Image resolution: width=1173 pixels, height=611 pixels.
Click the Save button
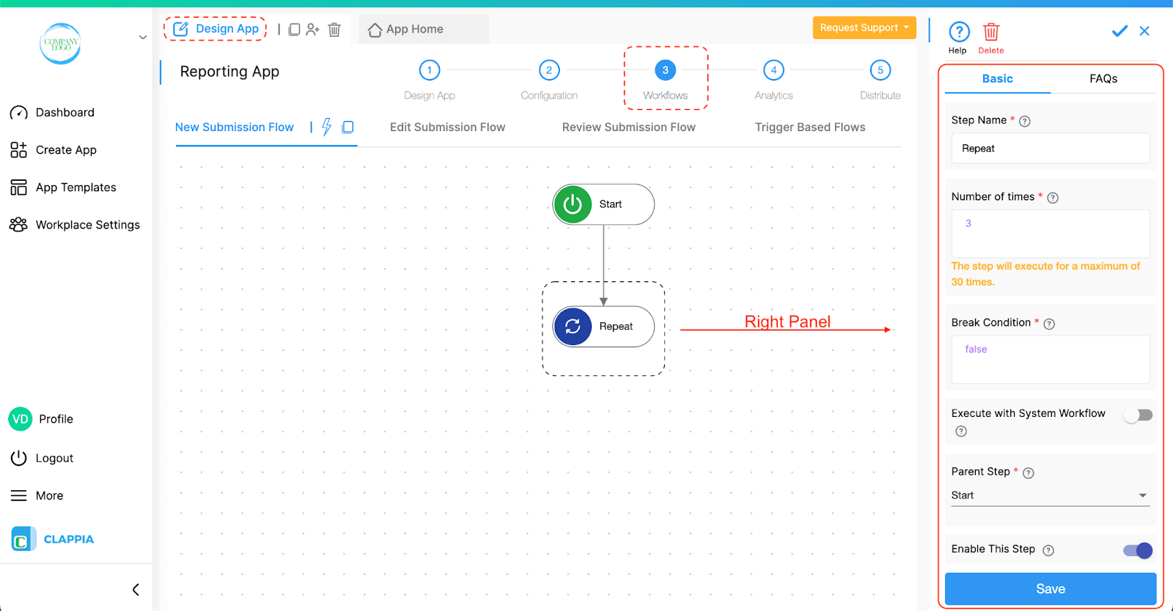point(1051,589)
